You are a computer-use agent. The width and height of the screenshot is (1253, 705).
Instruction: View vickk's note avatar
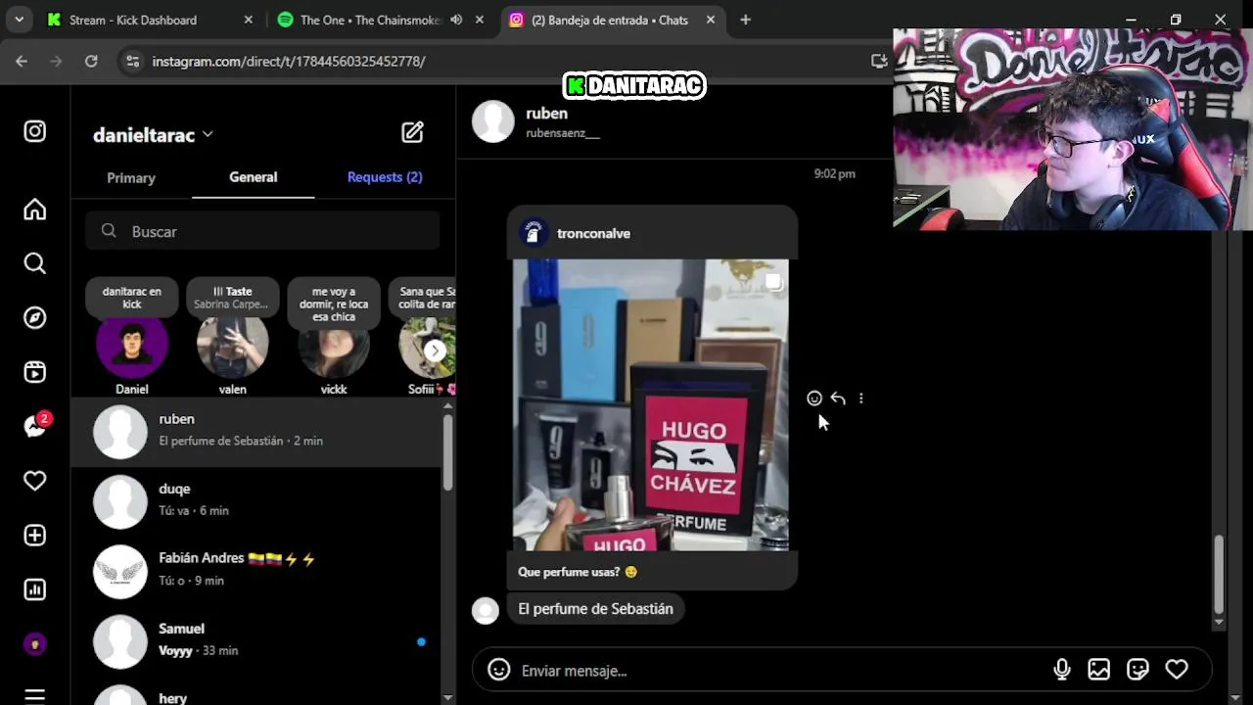click(x=334, y=346)
